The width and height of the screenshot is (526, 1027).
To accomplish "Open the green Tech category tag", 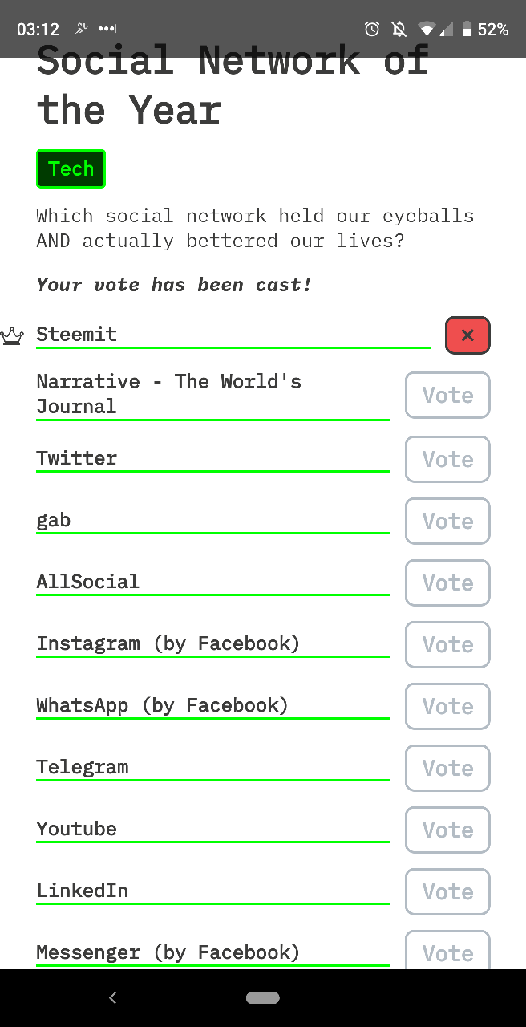I will coord(71,168).
